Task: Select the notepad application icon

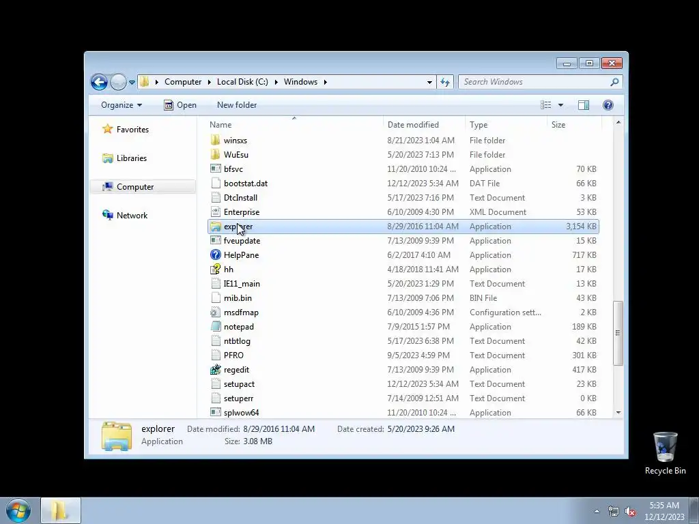Action: [215, 327]
